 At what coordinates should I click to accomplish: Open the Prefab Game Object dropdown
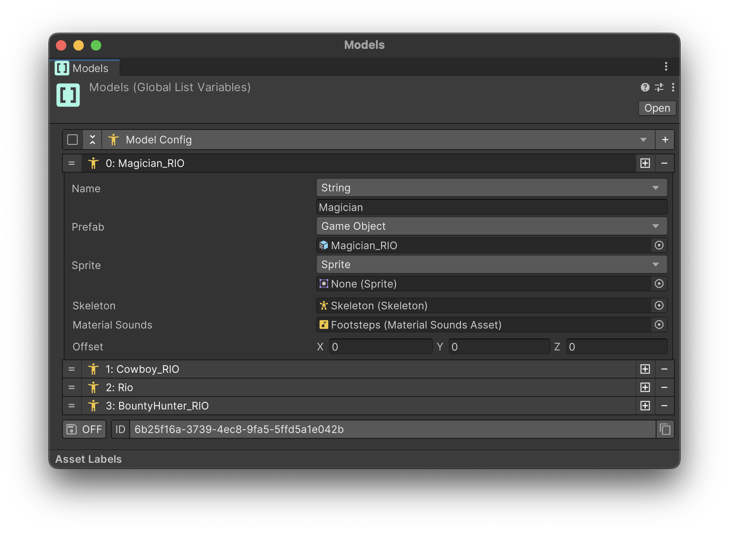491,226
